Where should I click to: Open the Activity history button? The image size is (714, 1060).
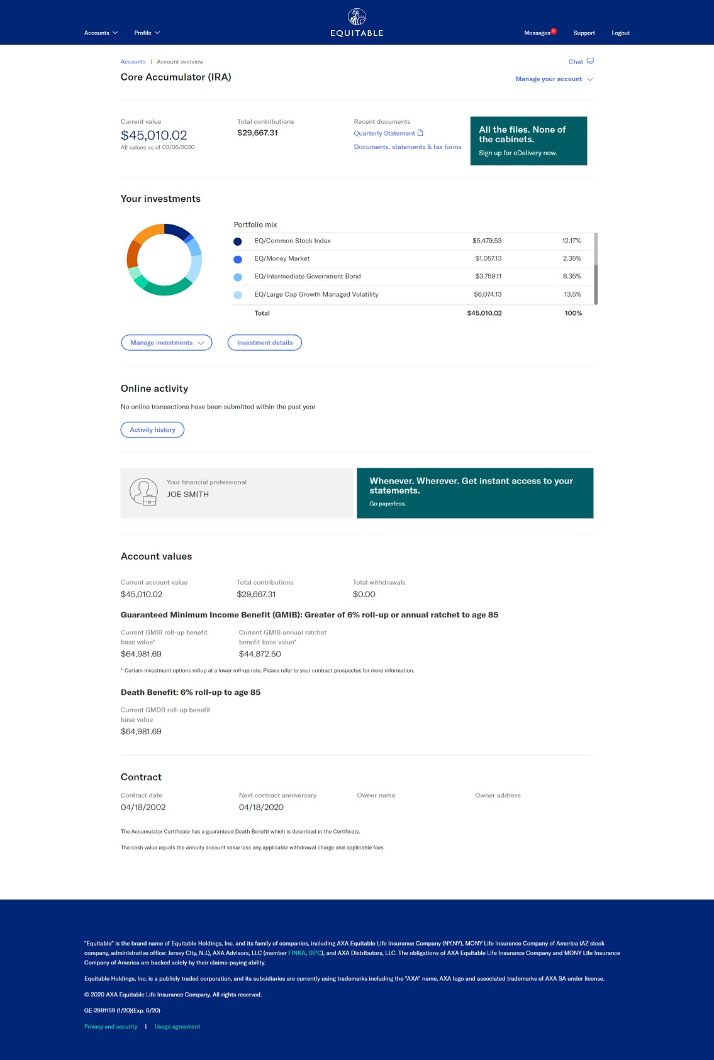point(152,430)
